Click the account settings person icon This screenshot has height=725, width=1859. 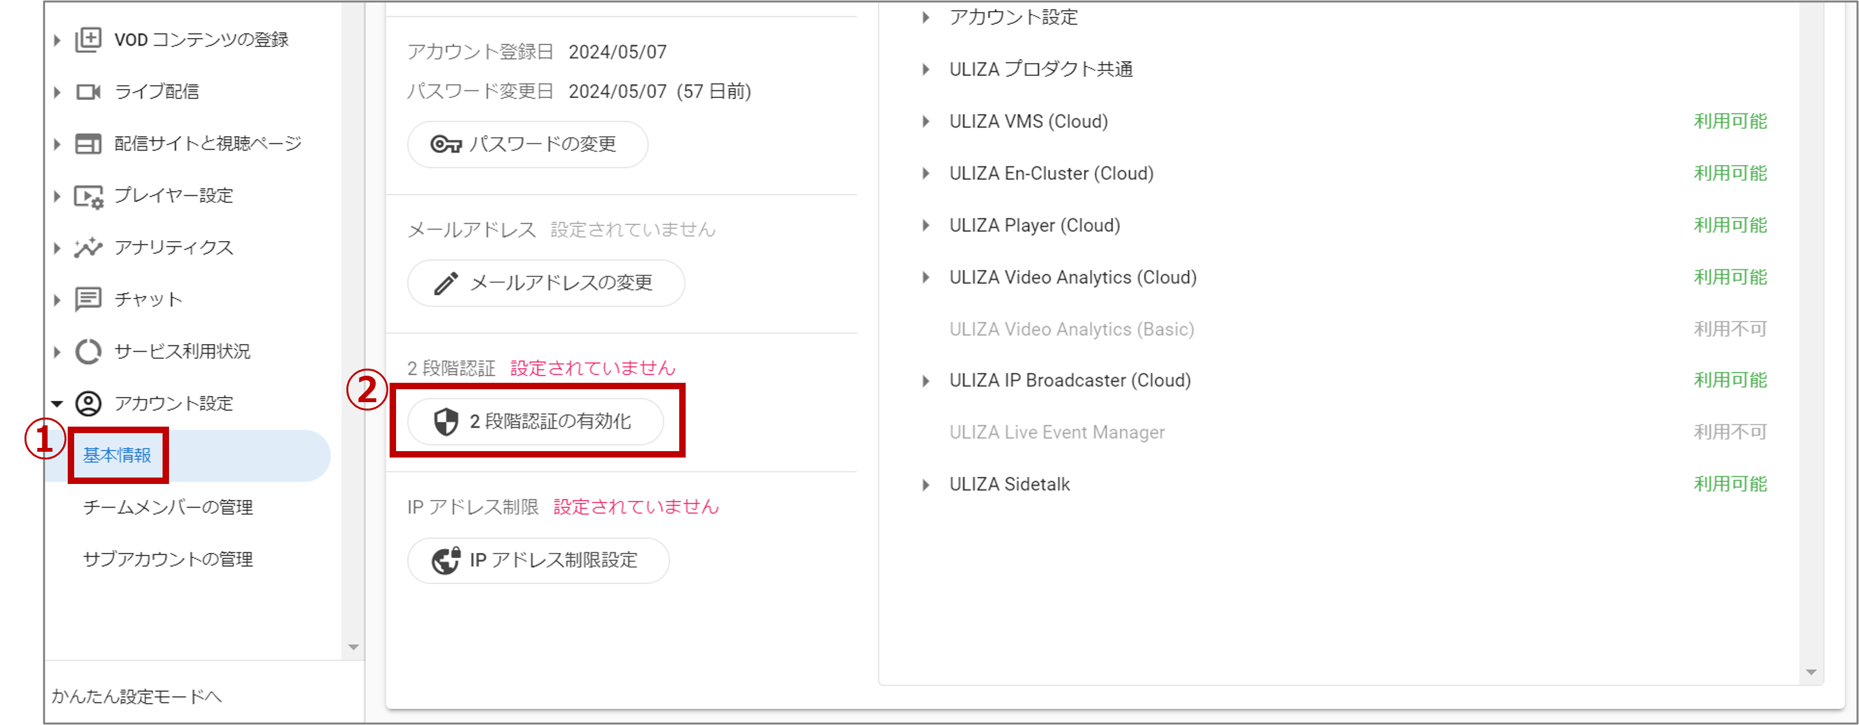(x=88, y=403)
